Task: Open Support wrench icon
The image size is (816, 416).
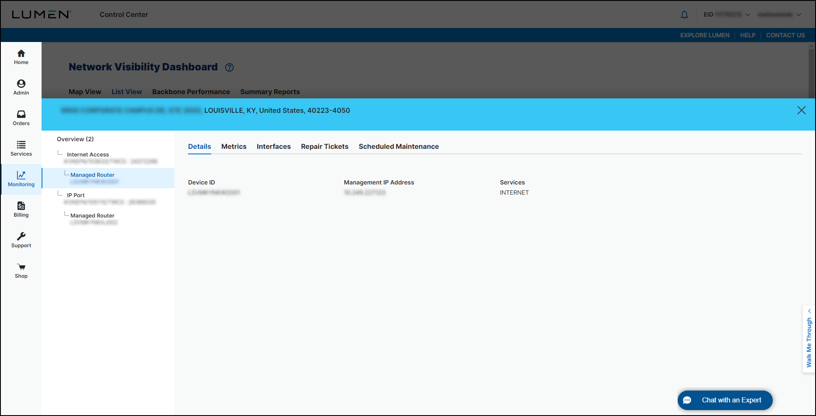Action: point(21,236)
